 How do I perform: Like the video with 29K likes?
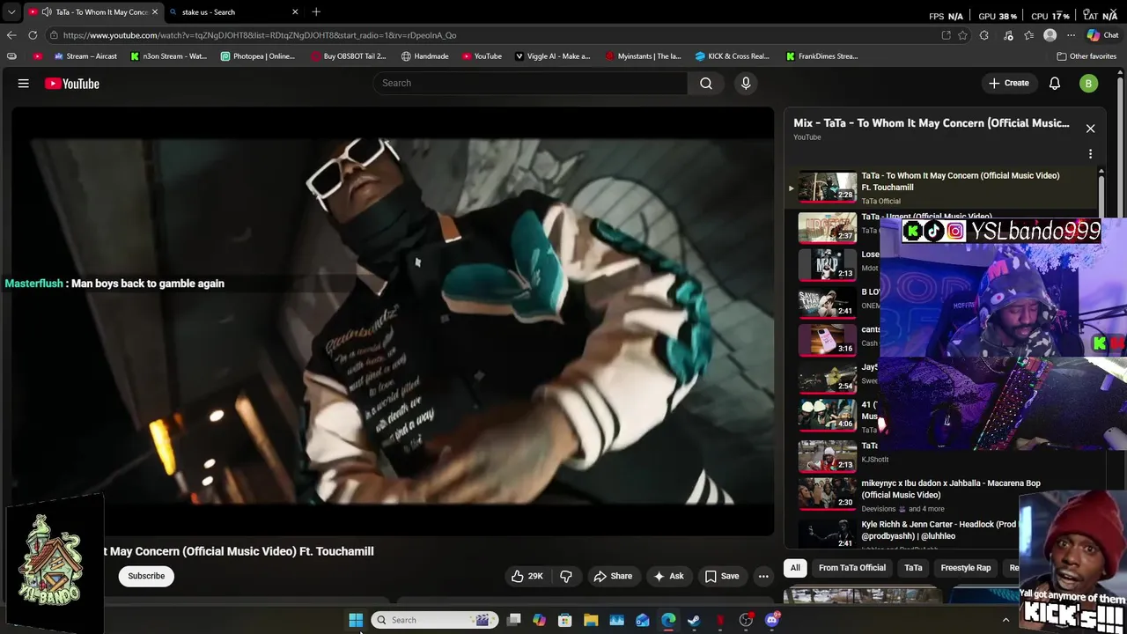tap(527, 576)
